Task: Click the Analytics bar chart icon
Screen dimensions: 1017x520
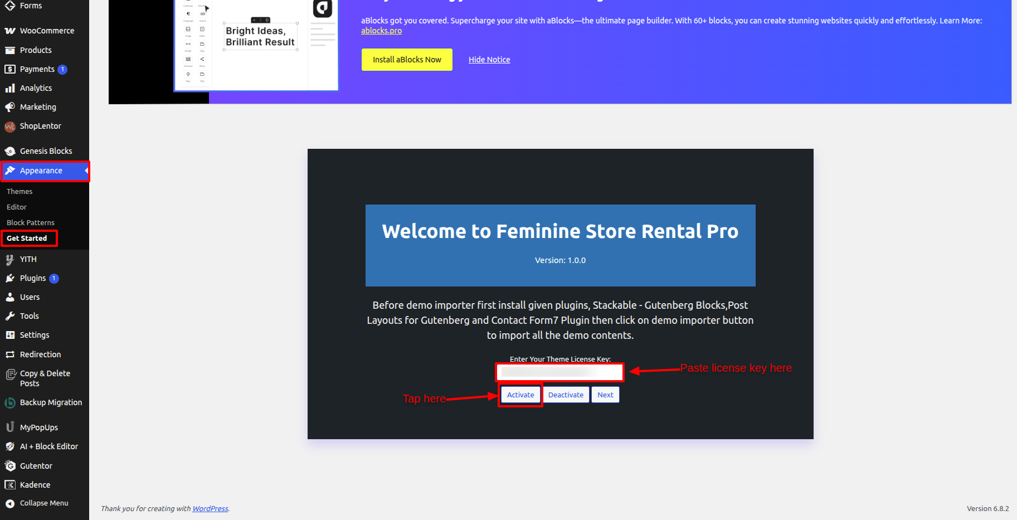Action: pos(10,88)
